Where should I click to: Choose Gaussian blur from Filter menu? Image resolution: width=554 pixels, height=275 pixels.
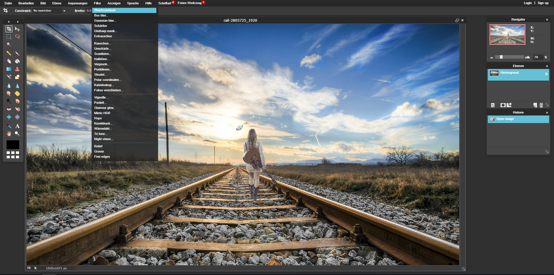(x=105, y=21)
